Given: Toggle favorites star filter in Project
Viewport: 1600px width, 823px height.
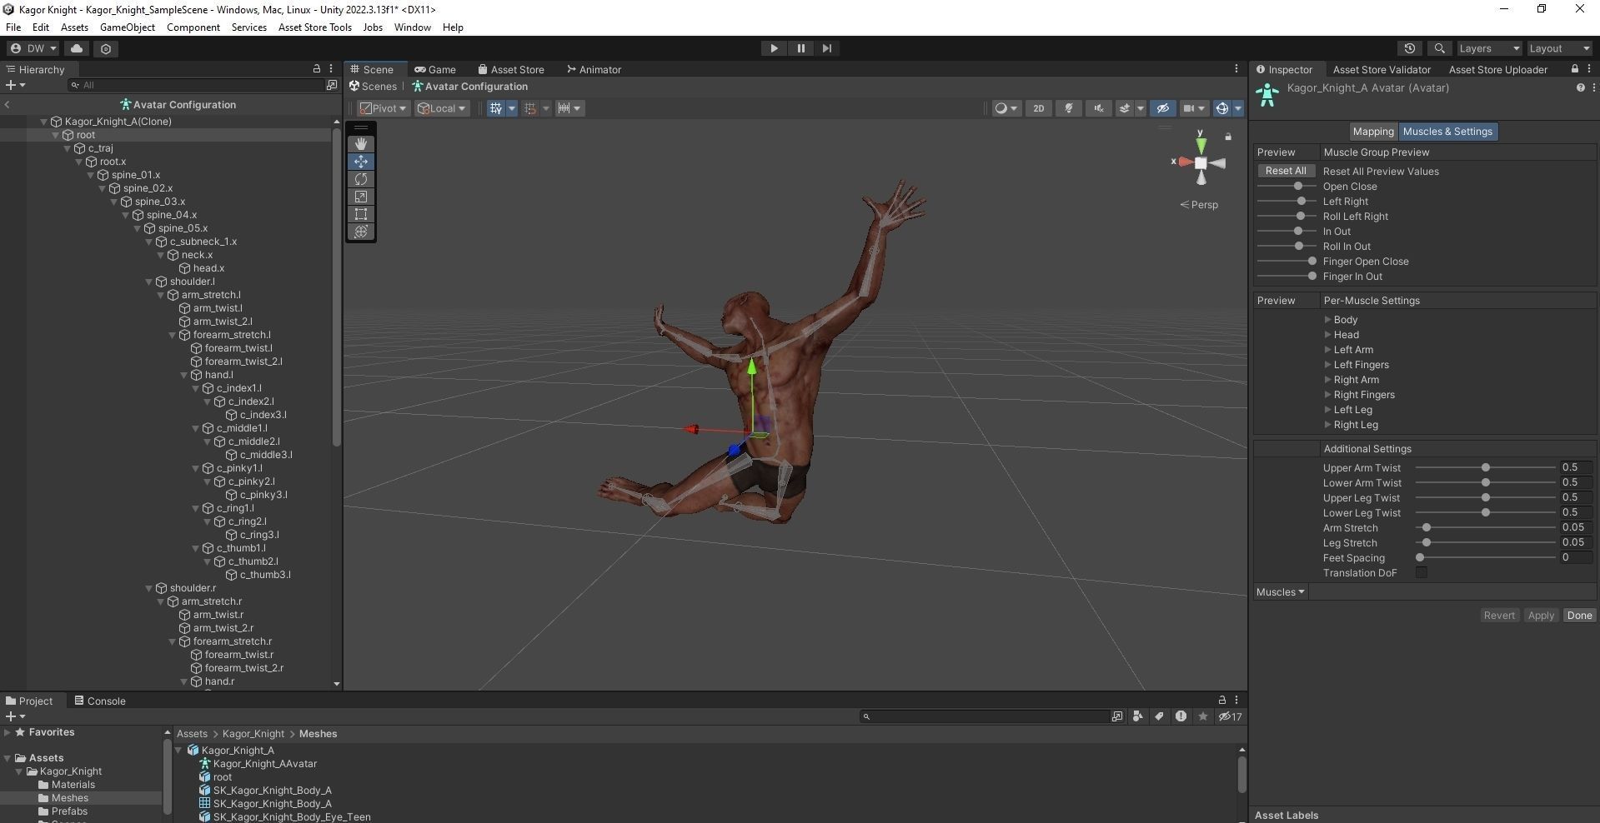Looking at the screenshot, I should pyautogui.click(x=1202, y=716).
